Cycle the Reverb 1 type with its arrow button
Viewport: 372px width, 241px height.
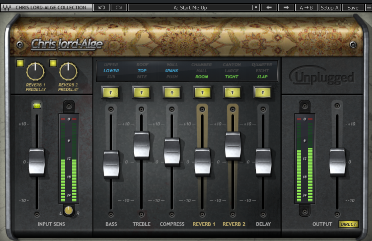[202, 93]
